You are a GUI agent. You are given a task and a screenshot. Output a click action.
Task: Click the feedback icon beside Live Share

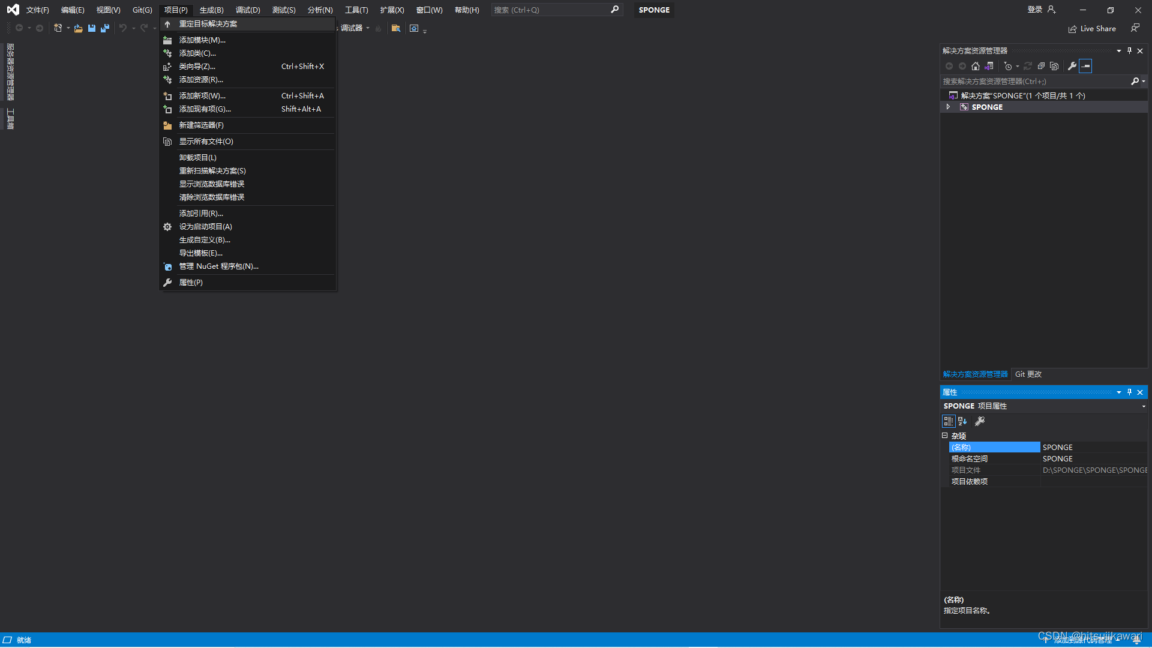click(1135, 28)
